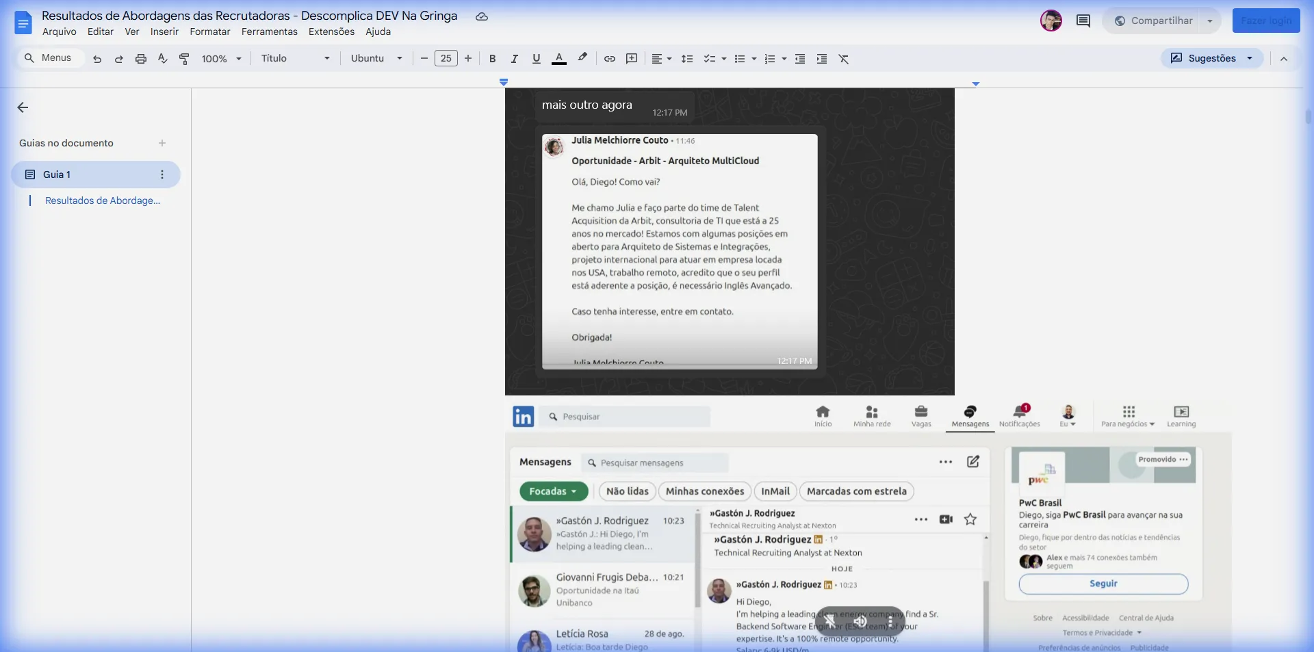Open the zoom level dropdown
This screenshot has width=1314, height=652.
[222, 59]
